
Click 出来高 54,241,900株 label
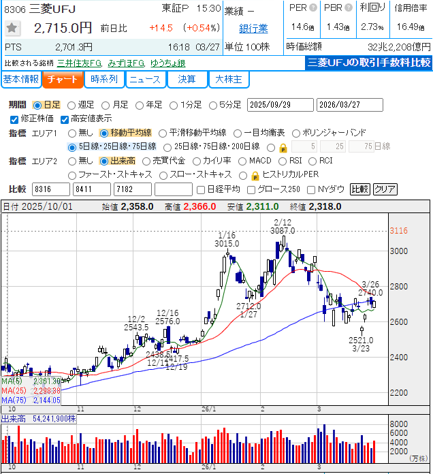[38, 419]
